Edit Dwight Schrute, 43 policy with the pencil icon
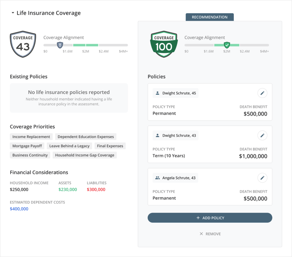The image size is (292, 257). point(262,135)
